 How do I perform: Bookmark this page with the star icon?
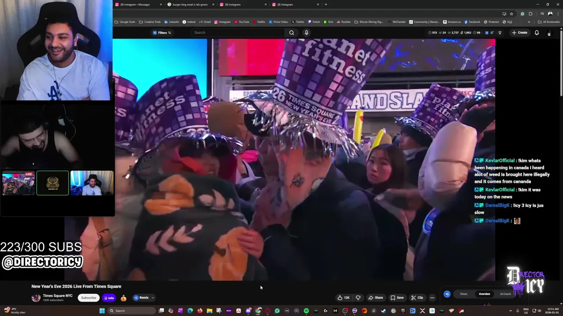(512, 14)
